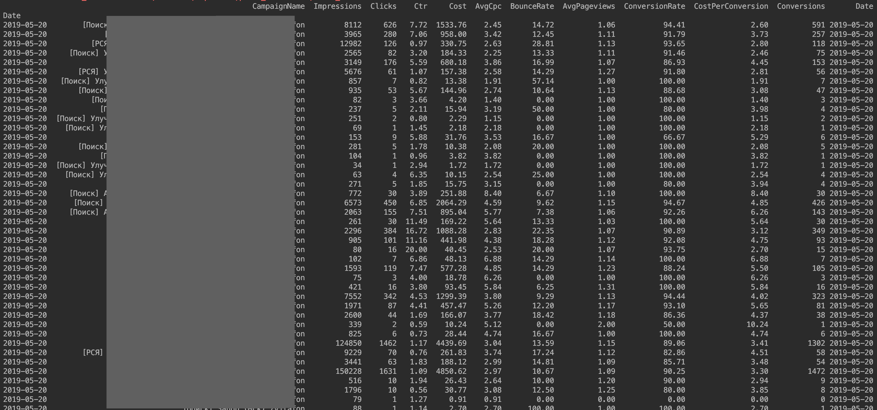Image resolution: width=877 pixels, height=410 pixels.
Task: Select the Impressions value 8112
Action: (353, 25)
